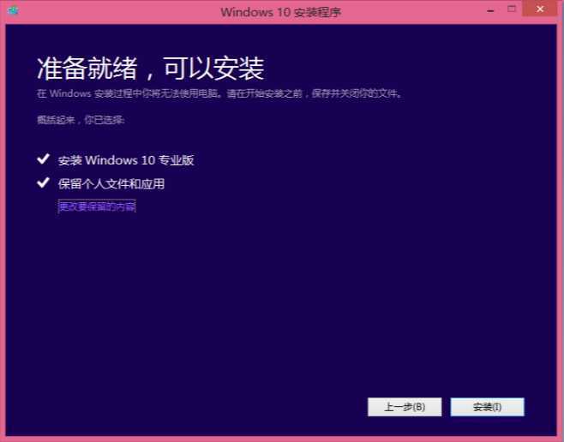Click the notice about saving files before installing

(219, 93)
